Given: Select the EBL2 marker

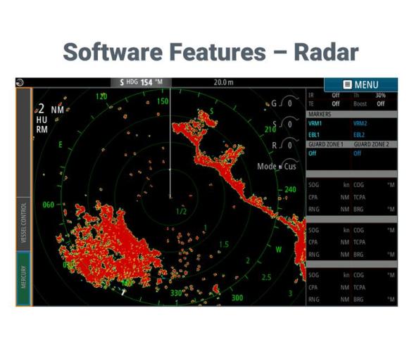Looking at the screenshot, I should (x=359, y=135).
